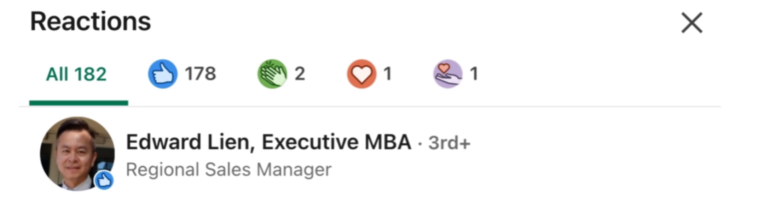Viewport: 764px width, 209px height.
Task: Click the Reactions dialog heading
Action: click(91, 22)
